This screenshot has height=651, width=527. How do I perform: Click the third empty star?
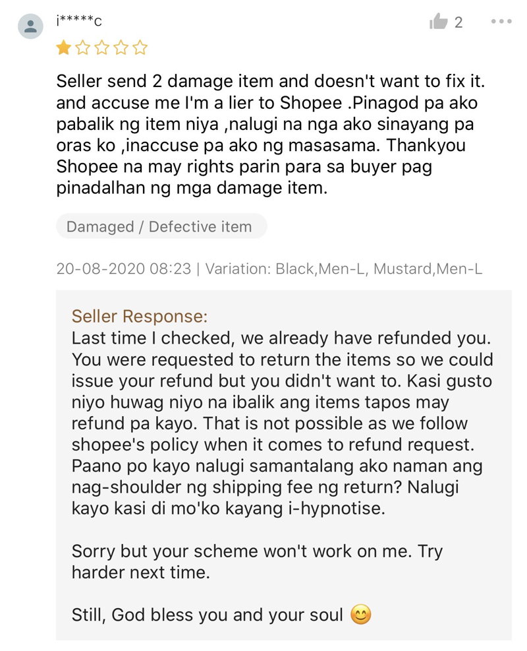pos(101,47)
